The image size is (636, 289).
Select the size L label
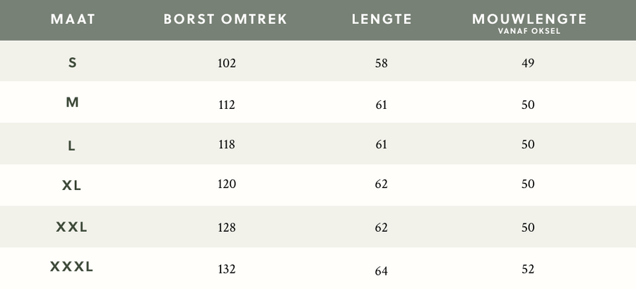coord(71,146)
